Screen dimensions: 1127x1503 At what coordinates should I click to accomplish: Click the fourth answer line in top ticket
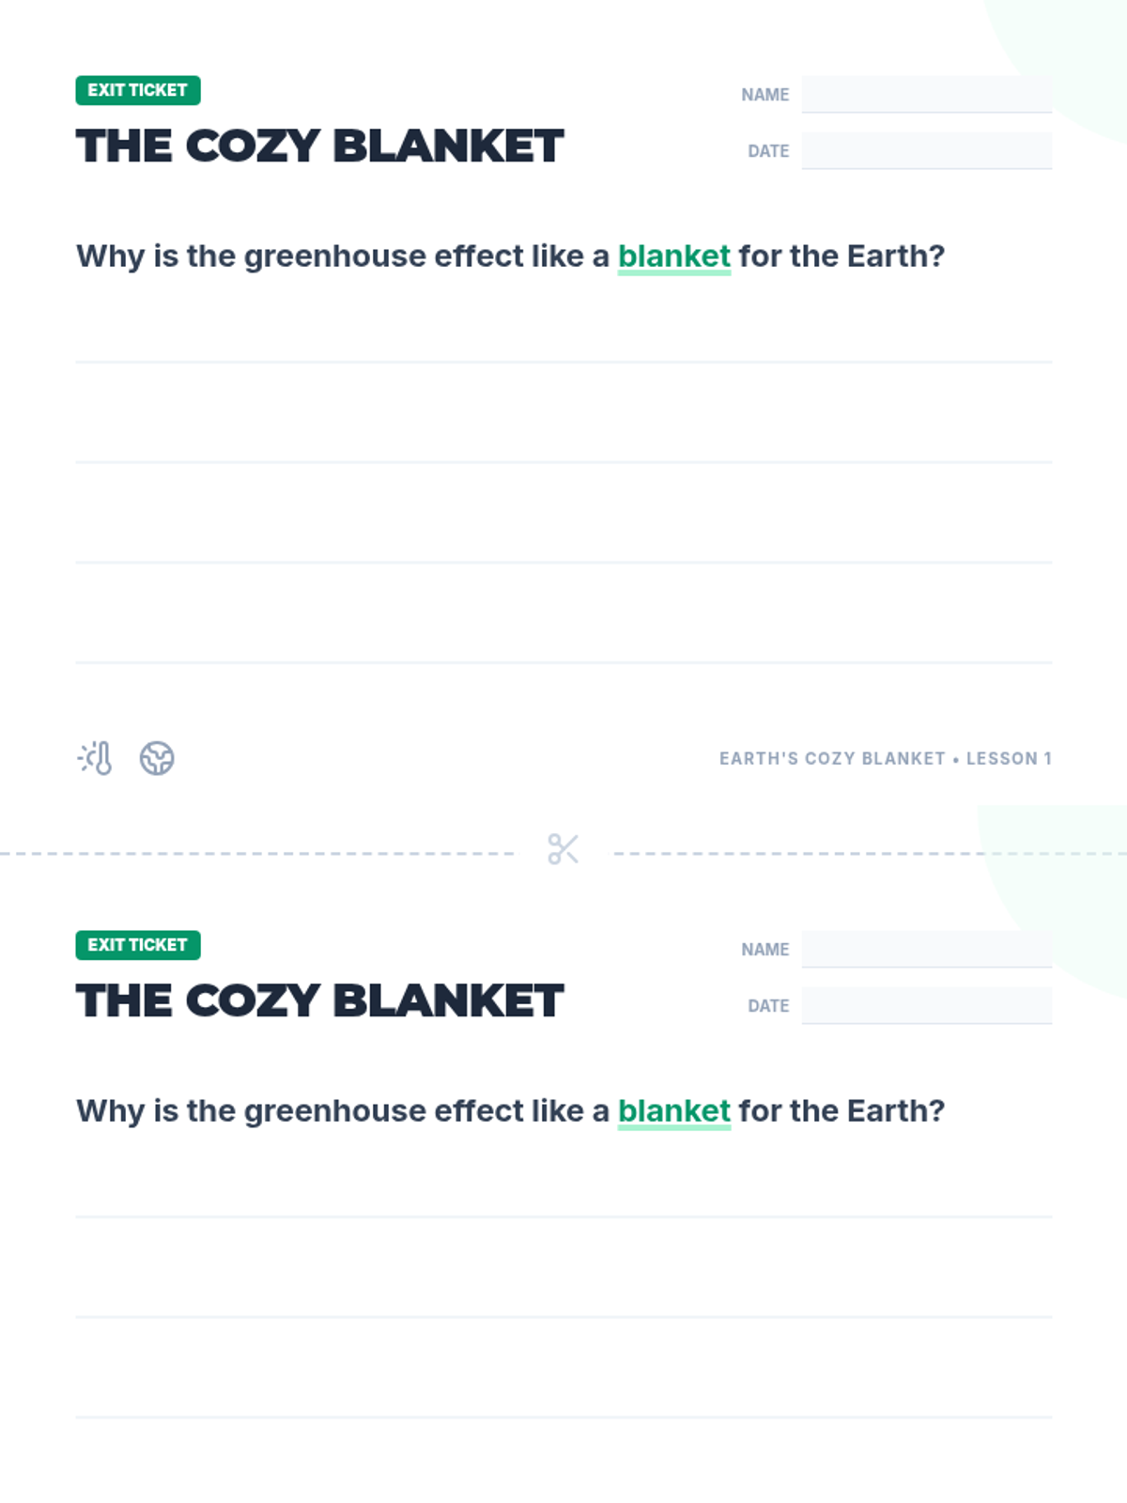click(563, 662)
